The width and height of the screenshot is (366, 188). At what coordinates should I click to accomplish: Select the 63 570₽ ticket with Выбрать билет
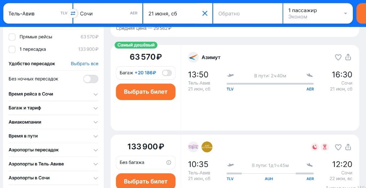coord(146,92)
